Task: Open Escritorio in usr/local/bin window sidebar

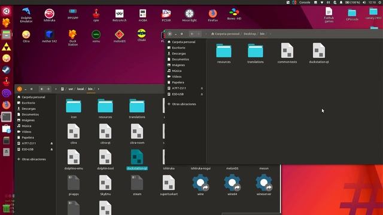Action: coord(28,103)
